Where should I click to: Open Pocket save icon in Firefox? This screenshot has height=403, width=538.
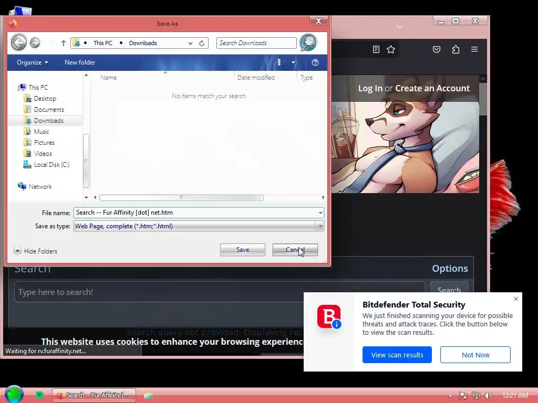(x=437, y=49)
